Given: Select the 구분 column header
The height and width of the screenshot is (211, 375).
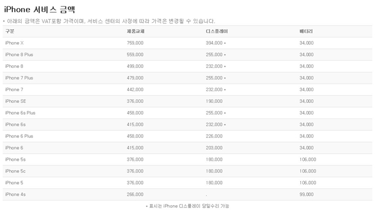Looking at the screenshot, I should click(x=10, y=31).
